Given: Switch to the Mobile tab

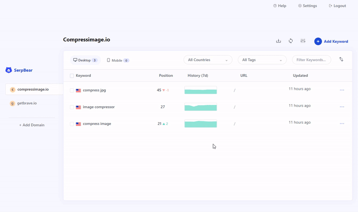Looking at the screenshot, I should pos(118,60).
